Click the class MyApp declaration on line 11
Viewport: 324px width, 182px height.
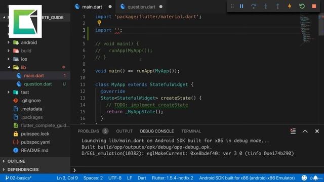coord(144,84)
